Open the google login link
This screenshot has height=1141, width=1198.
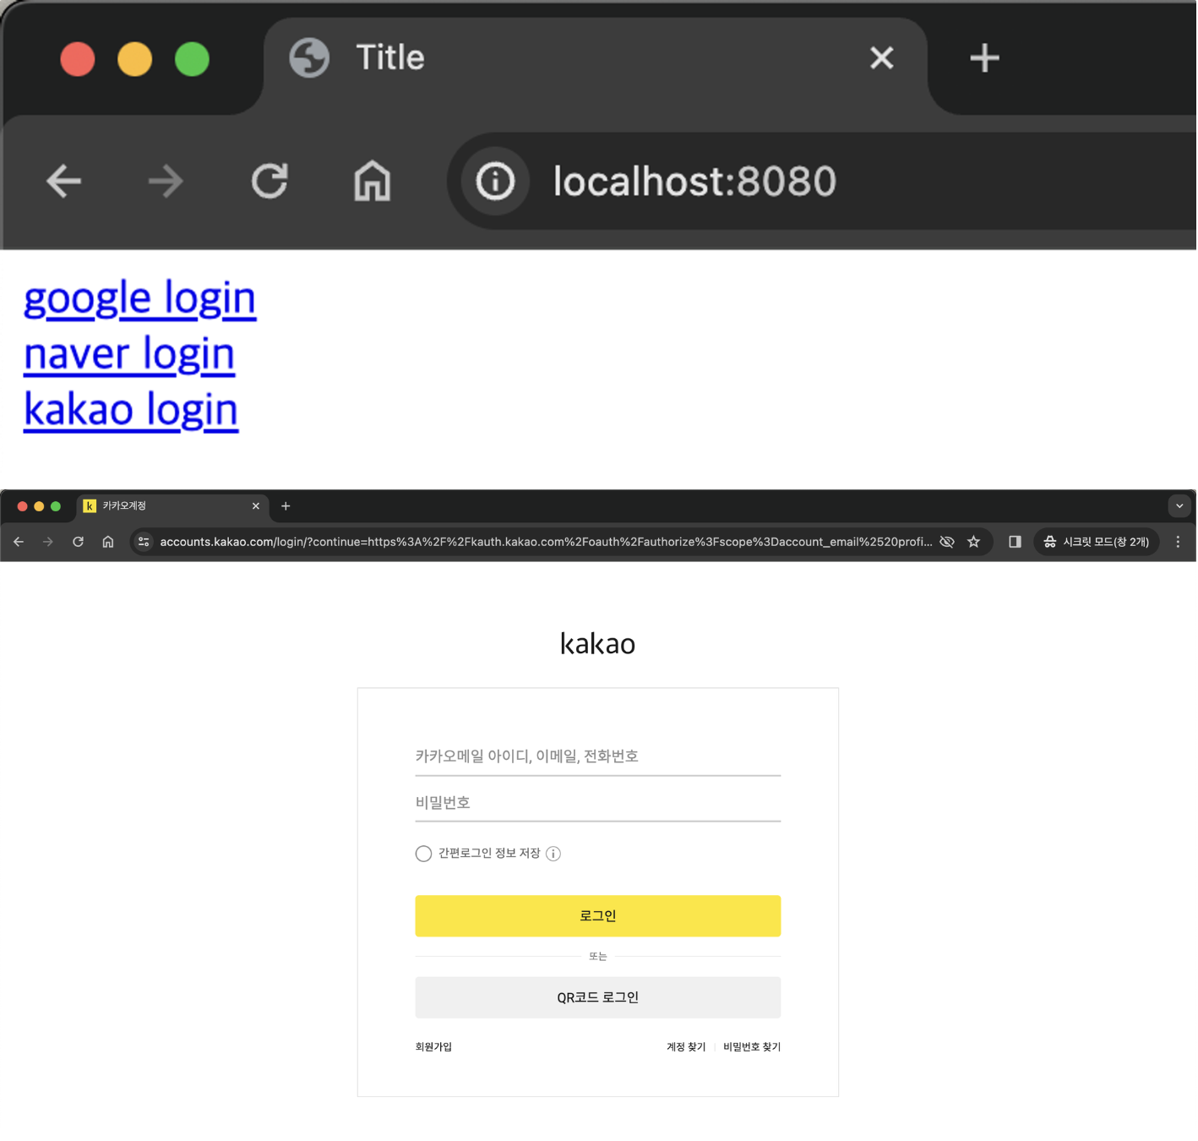tap(139, 298)
